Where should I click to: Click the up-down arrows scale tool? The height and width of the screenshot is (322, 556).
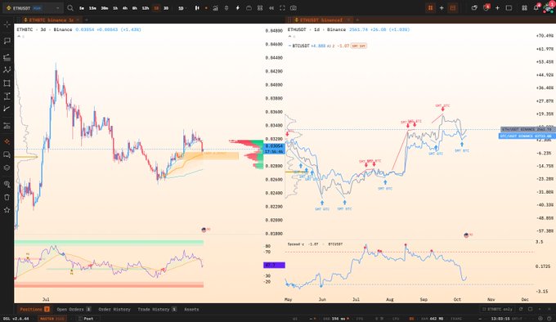[226, 8]
